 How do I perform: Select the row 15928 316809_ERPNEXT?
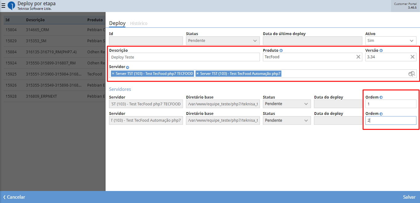pos(54,96)
